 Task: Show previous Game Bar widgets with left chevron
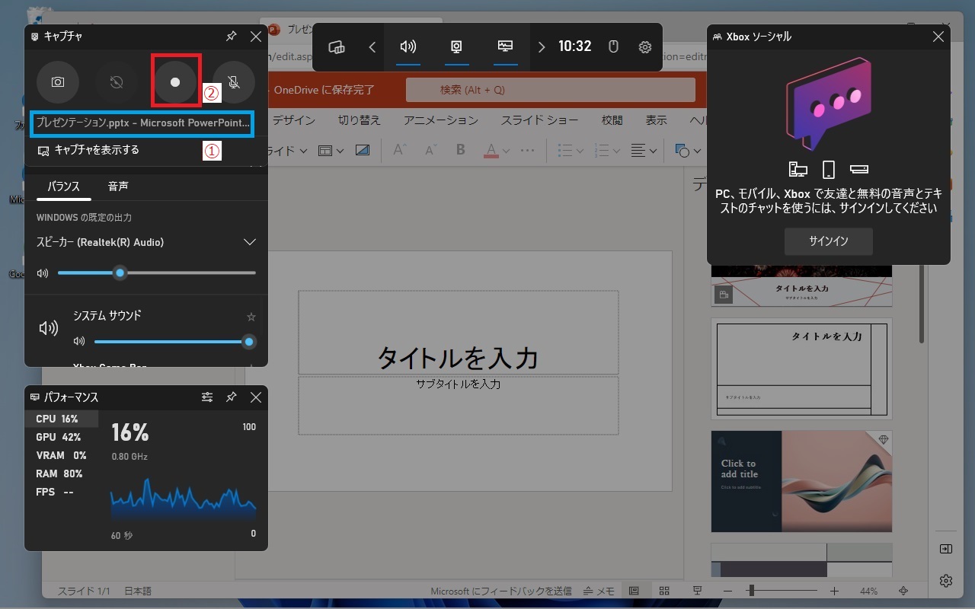[x=372, y=47]
